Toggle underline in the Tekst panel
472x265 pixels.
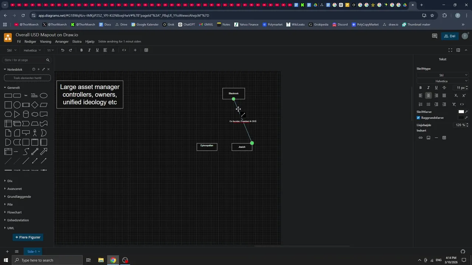click(x=436, y=88)
